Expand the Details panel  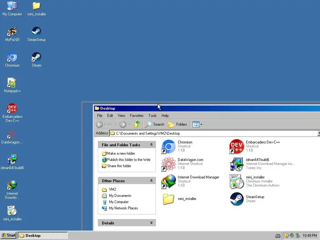pyautogui.click(x=151, y=223)
